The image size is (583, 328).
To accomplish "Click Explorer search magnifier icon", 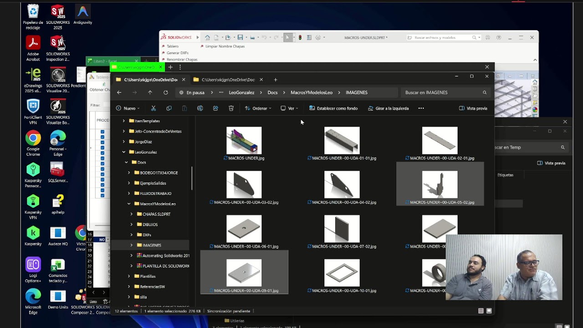I will (x=485, y=92).
